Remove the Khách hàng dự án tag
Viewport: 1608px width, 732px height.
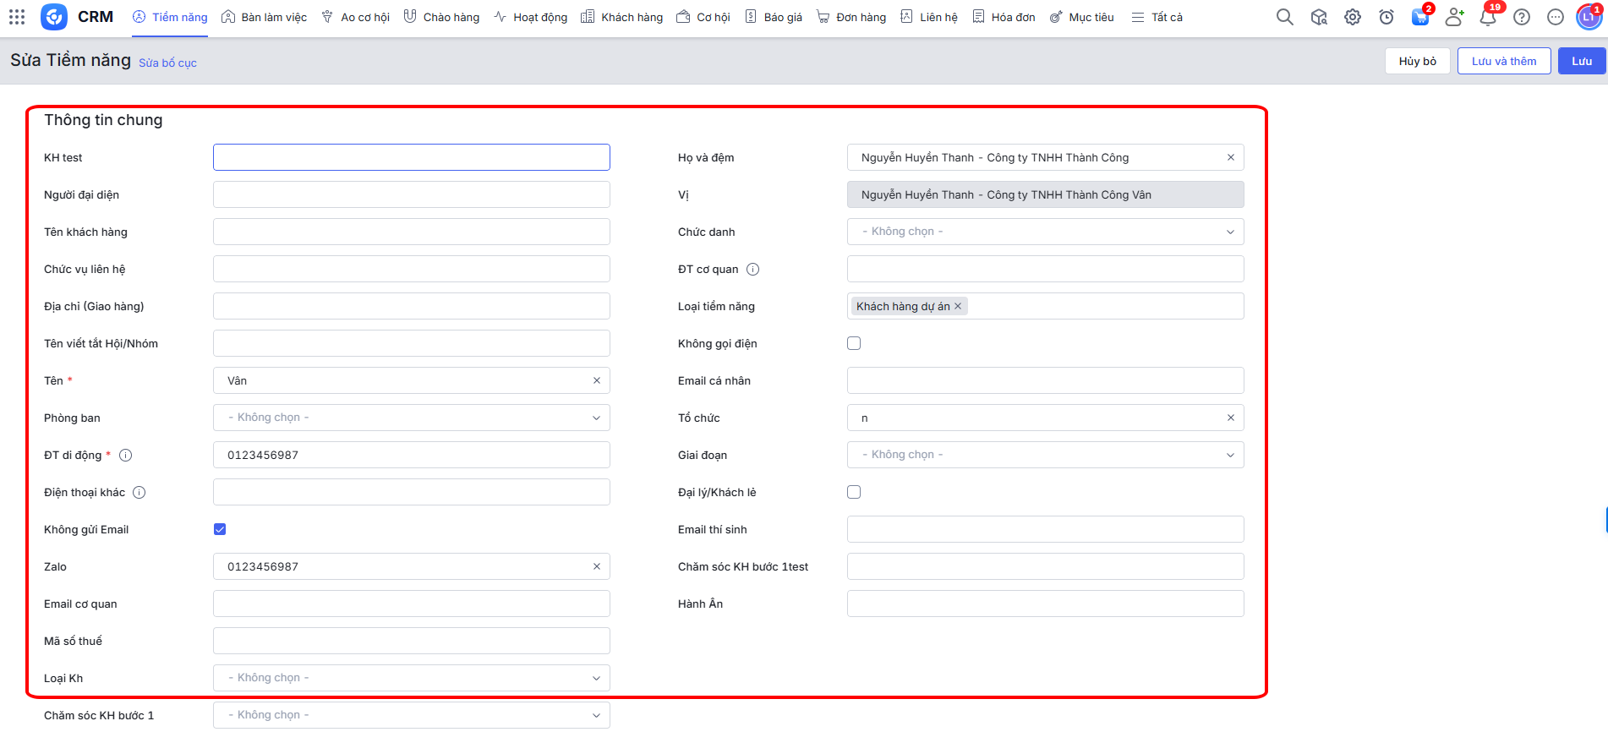(x=958, y=307)
